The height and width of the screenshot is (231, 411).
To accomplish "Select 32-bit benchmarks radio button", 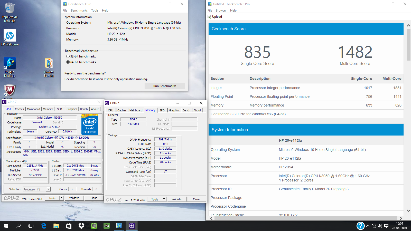I will (x=68, y=56).
